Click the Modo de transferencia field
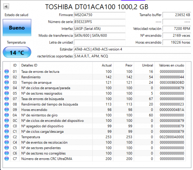The height and width of the screenshot is (170, 193). (x=100, y=36)
